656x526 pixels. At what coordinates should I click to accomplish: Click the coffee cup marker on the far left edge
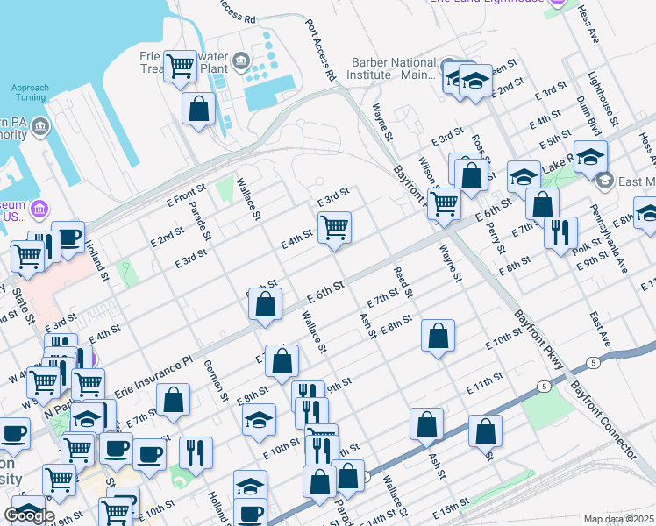pos(15,433)
